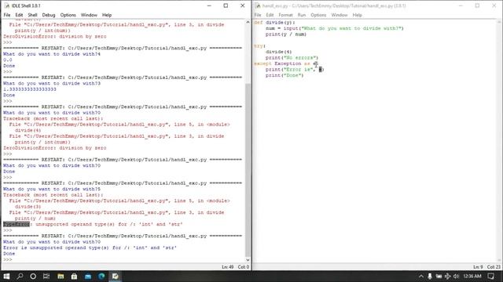Show hidden system tray icons
This screenshot has height=282, width=503.
tap(421, 277)
